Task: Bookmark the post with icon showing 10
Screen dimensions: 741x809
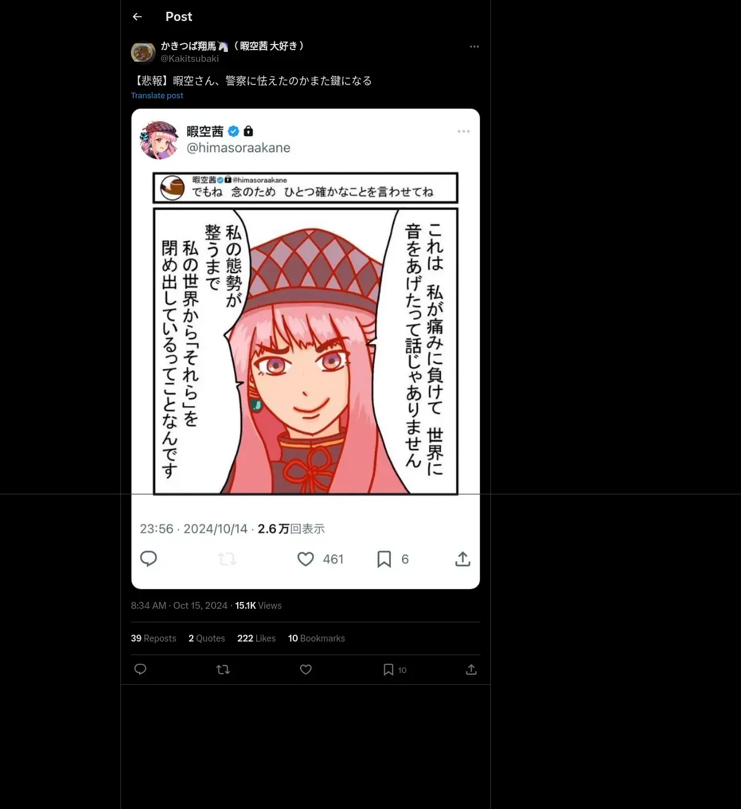Action: click(x=395, y=669)
